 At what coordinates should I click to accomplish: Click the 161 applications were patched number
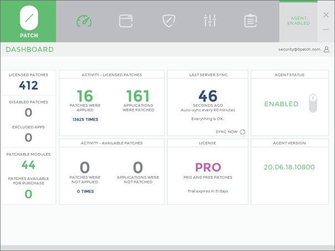[x=138, y=96]
